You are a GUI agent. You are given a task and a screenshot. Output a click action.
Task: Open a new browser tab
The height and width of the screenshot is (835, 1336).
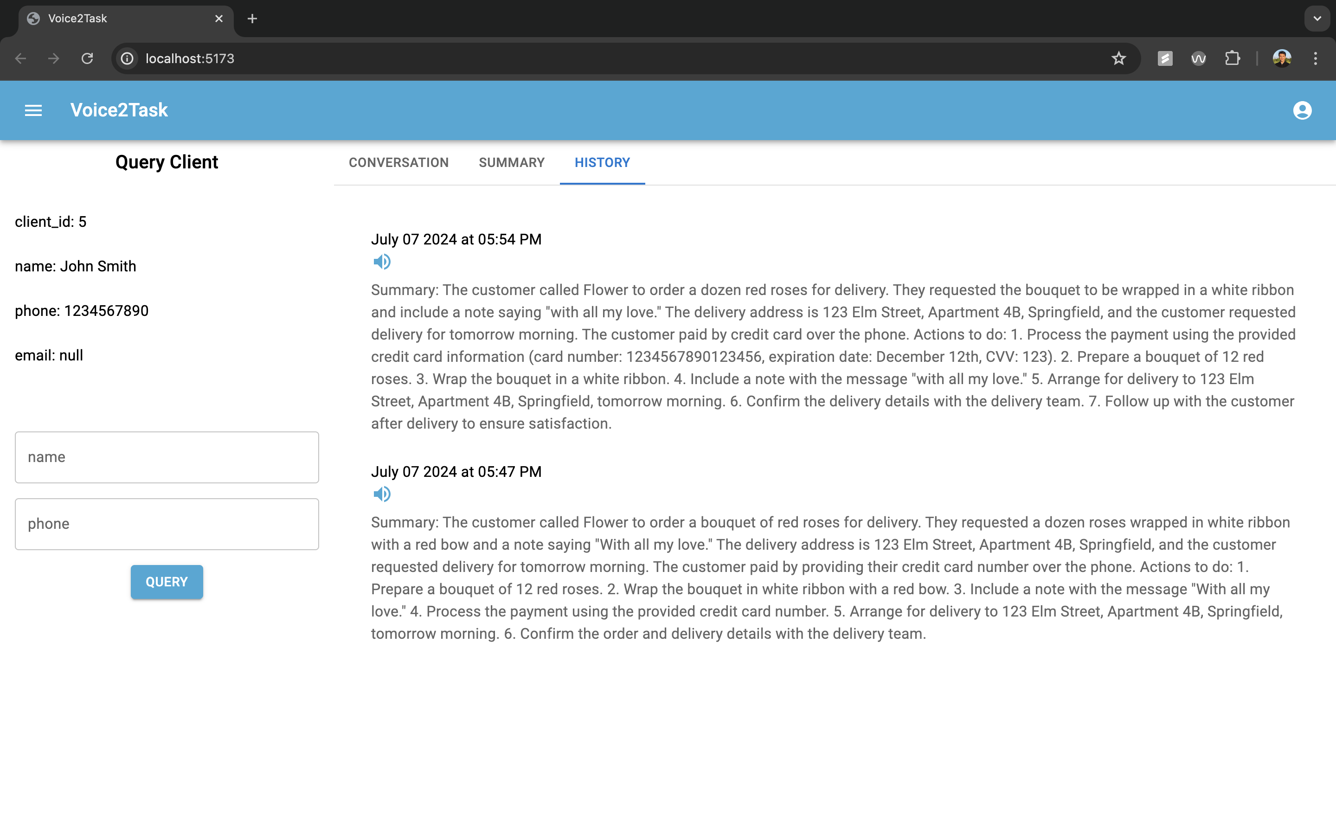point(252,19)
